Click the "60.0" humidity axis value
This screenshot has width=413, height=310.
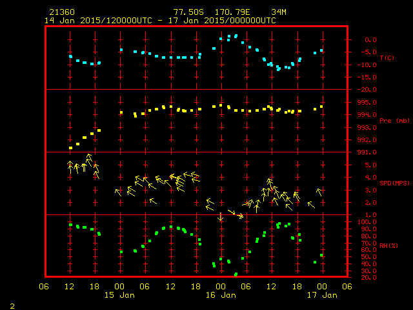[x=368, y=250]
